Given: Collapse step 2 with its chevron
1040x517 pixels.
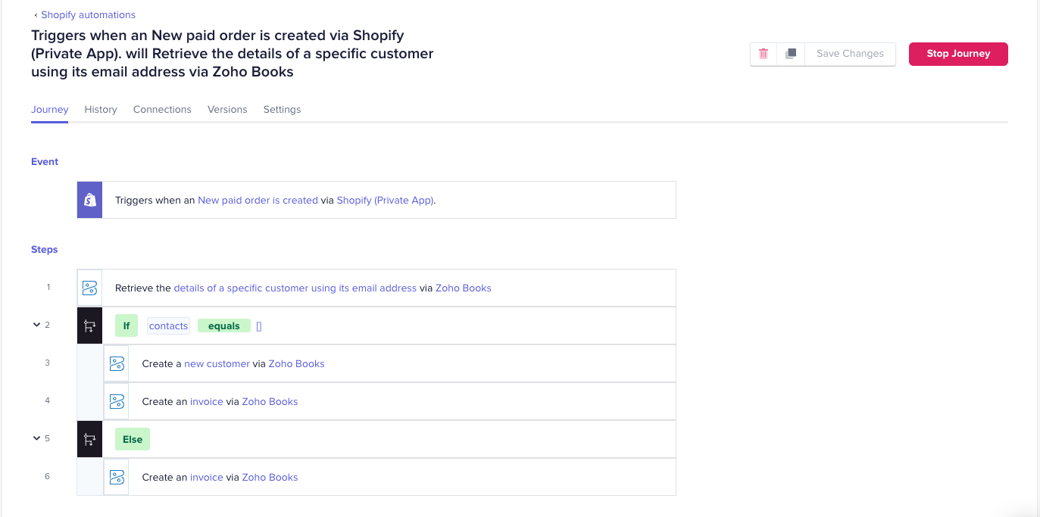Looking at the screenshot, I should (x=36, y=325).
